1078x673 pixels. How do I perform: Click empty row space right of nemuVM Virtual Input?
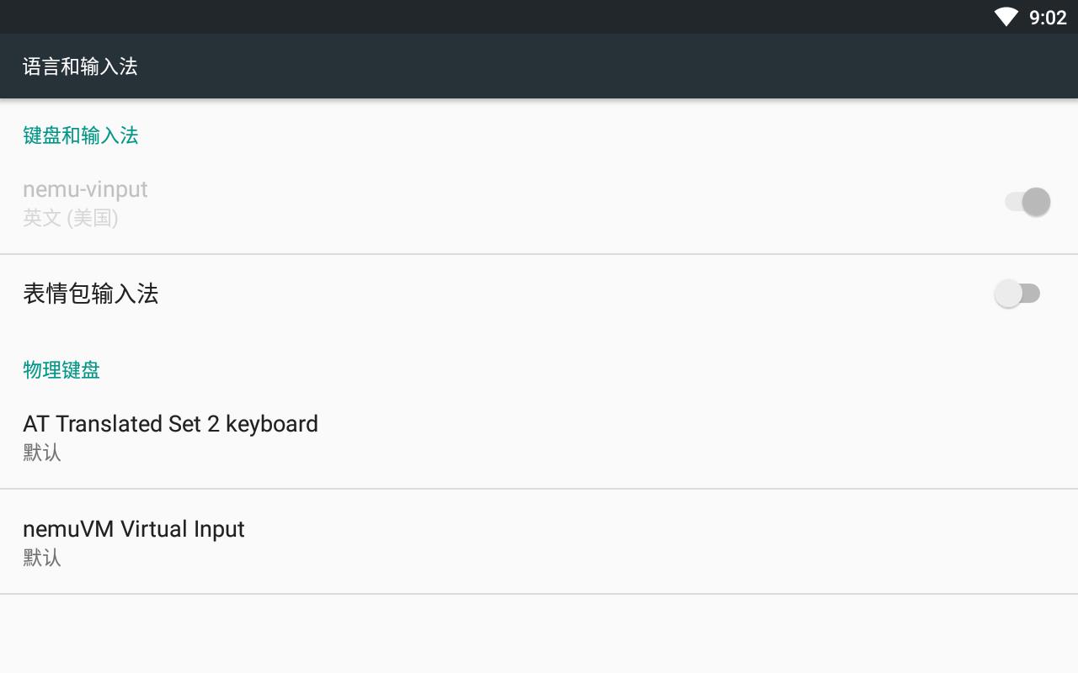point(674,541)
